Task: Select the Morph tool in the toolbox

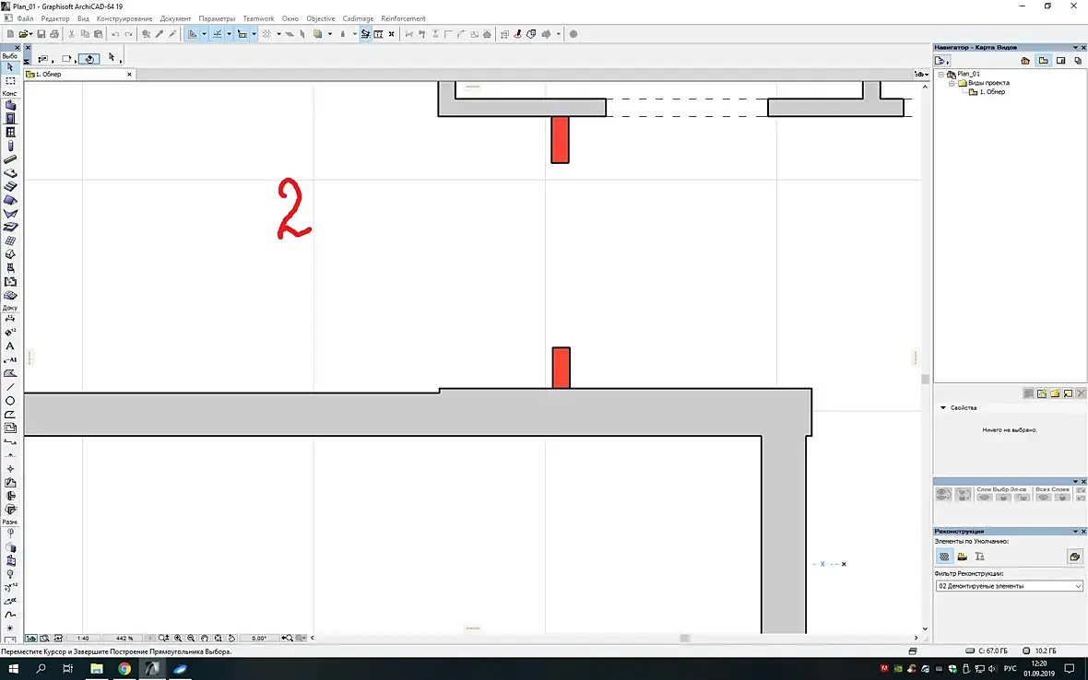Action: [10, 254]
